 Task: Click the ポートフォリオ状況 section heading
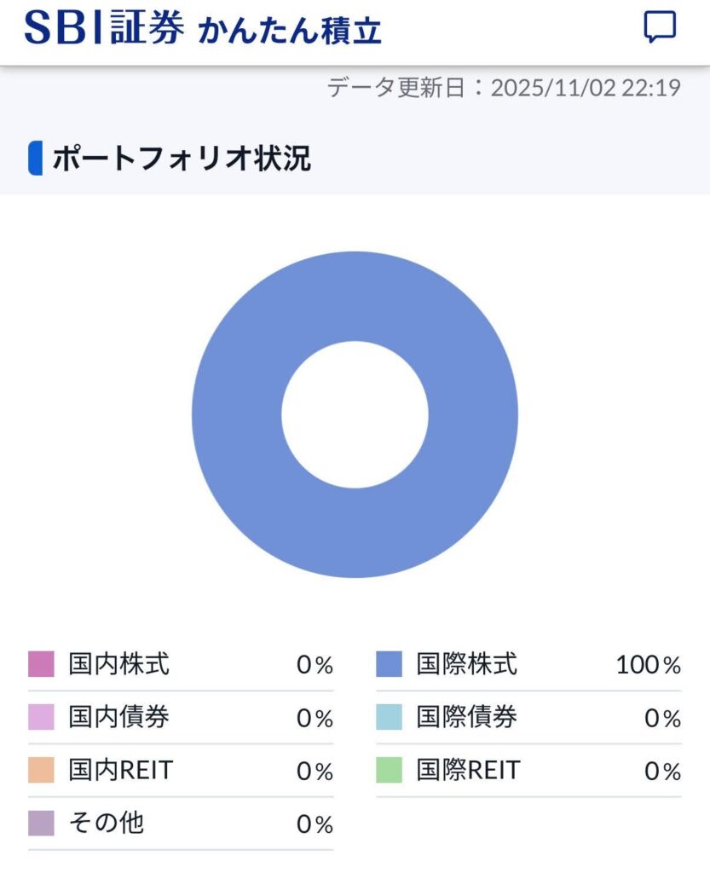[x=182, y=159]
